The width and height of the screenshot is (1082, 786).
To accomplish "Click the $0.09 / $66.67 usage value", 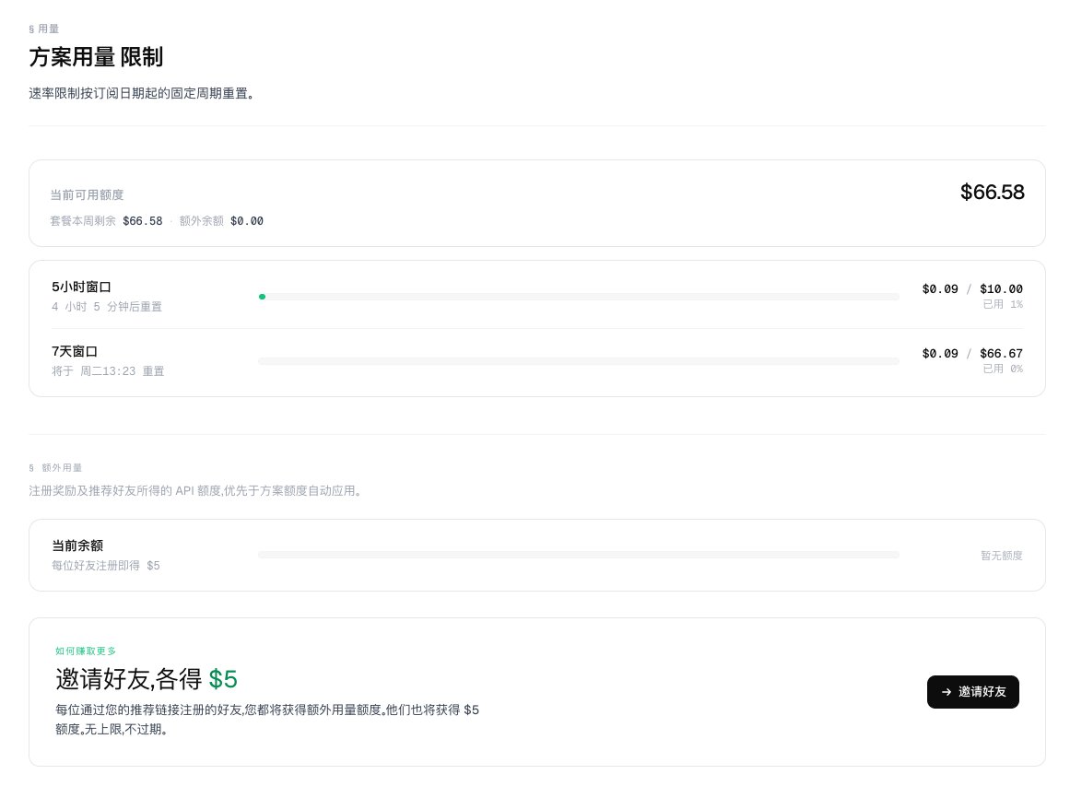I will point(972,353).
